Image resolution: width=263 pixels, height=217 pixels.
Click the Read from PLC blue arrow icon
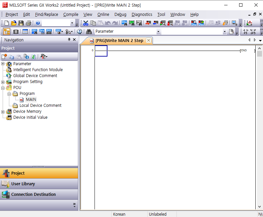point(156,23)
